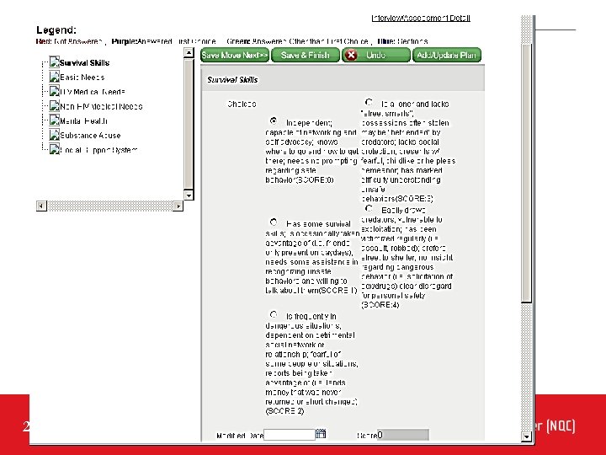This screenshot has width=606, height=455.
Task: Open the Interview/Assessment Detail link
Action: tap(421, 18)
